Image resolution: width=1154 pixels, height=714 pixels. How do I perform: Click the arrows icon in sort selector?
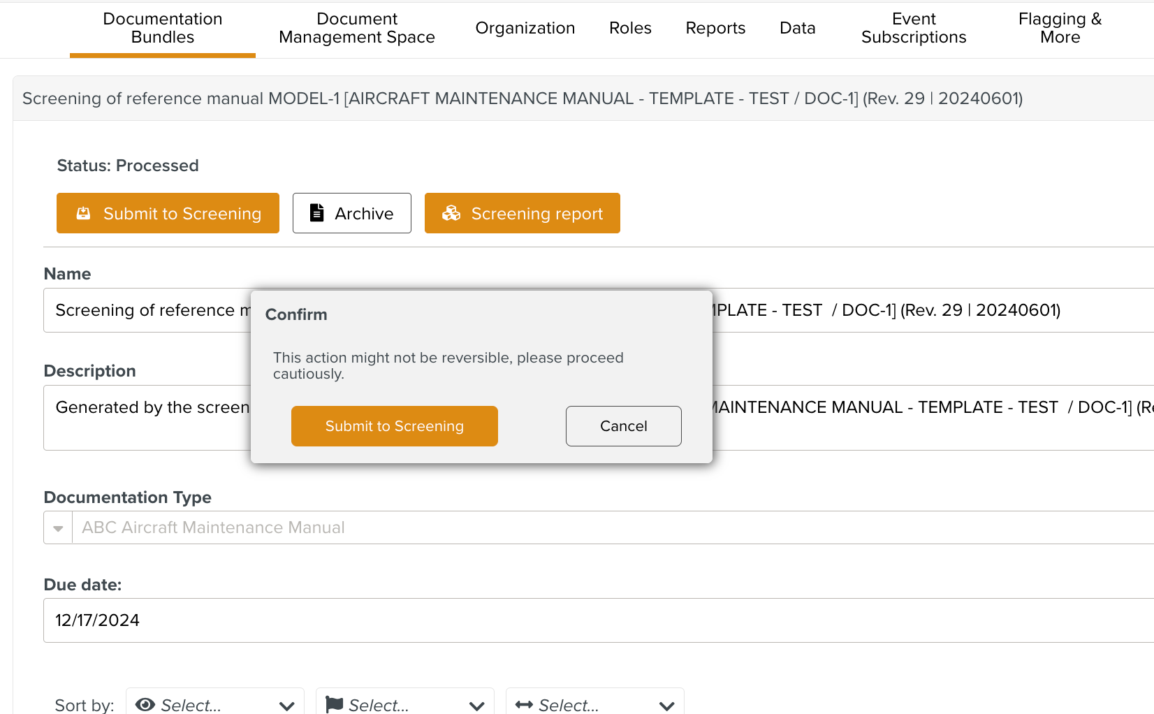point(524,705)
